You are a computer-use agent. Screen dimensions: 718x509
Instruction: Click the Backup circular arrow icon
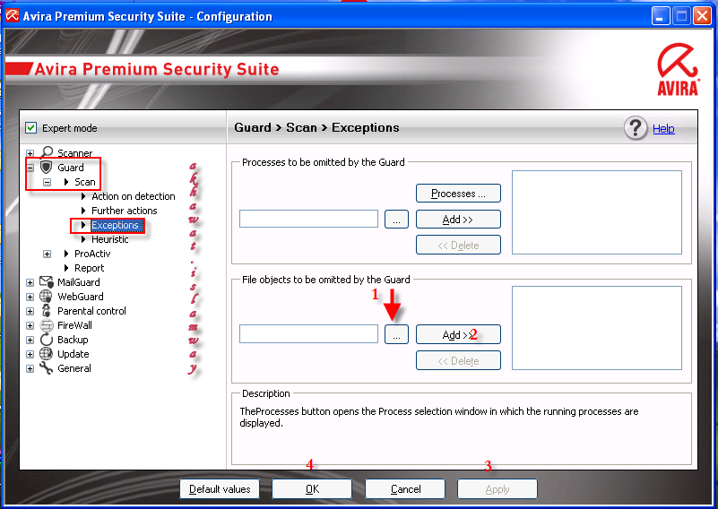[47, 340]
